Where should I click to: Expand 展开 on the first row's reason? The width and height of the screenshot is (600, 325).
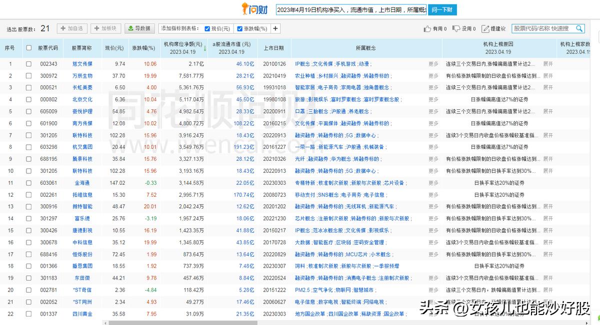[x=547, y=64]
